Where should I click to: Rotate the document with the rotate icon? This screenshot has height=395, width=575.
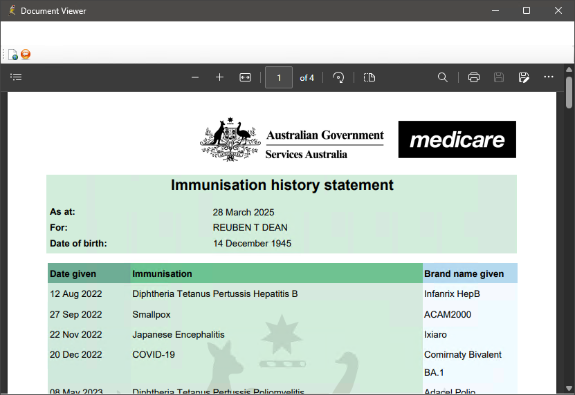click(x=338, y=77)
